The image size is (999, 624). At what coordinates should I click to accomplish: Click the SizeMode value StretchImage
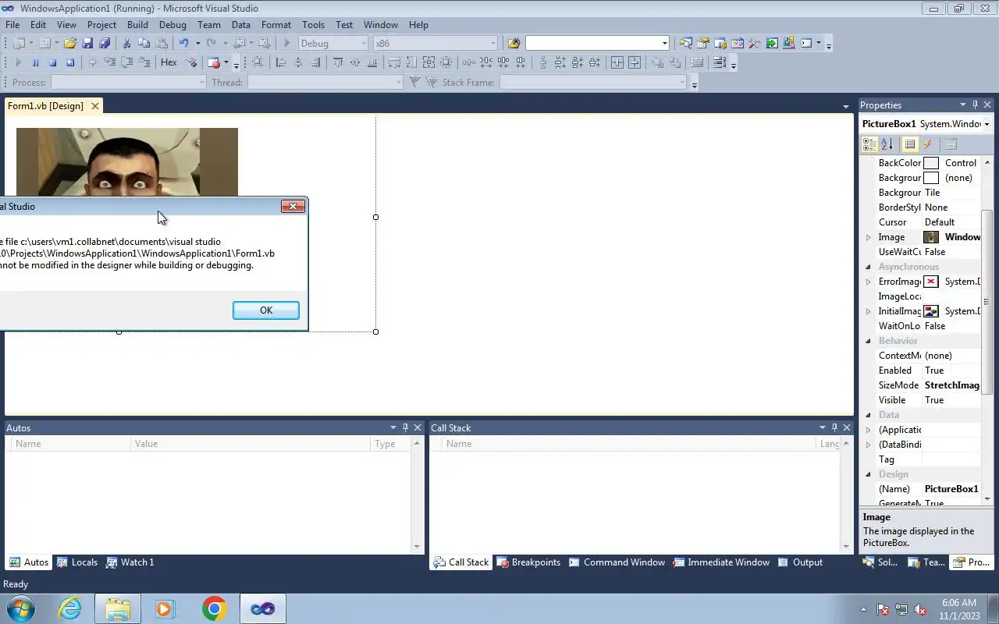pyautogui.click(x=951, y=385)
